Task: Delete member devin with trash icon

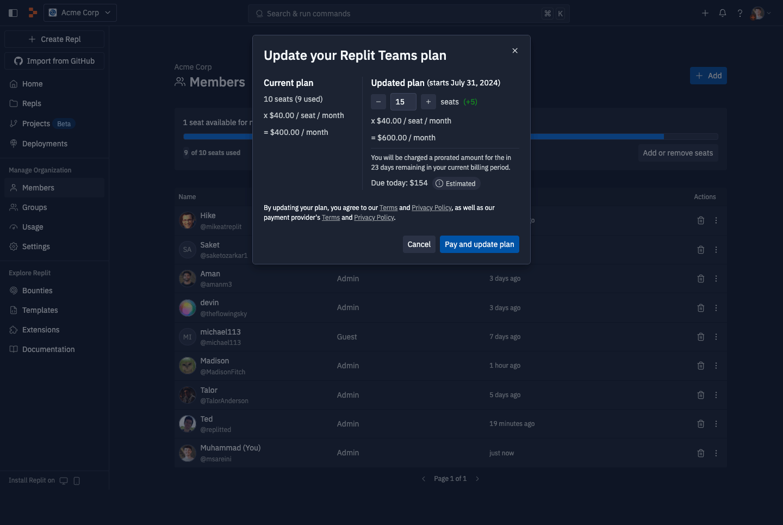Action: [701, 308]
